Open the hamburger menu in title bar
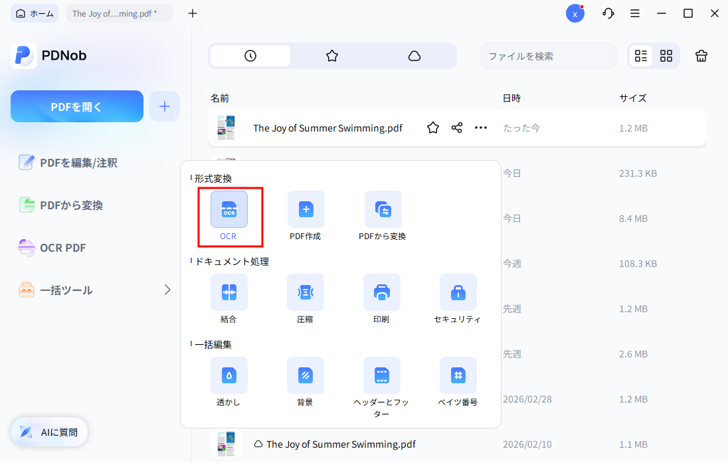 635,13
